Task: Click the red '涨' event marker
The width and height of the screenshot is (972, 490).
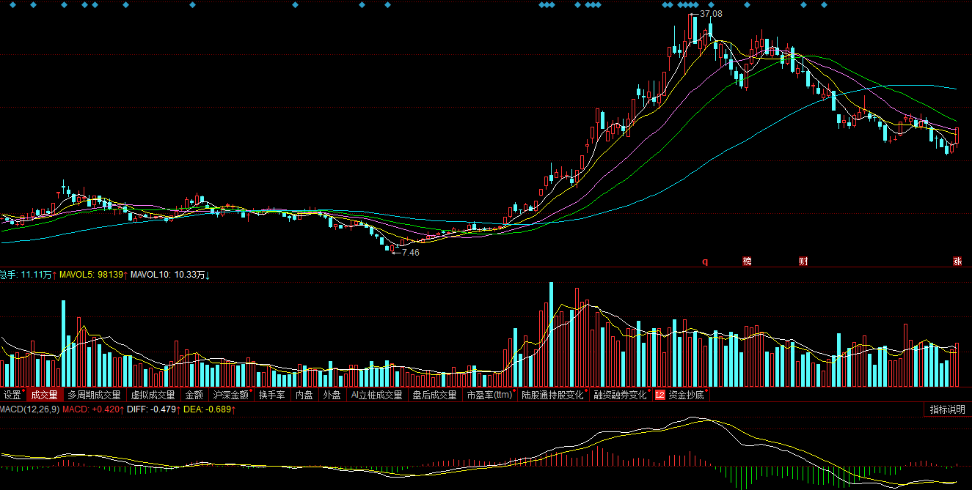Action: 957,261
